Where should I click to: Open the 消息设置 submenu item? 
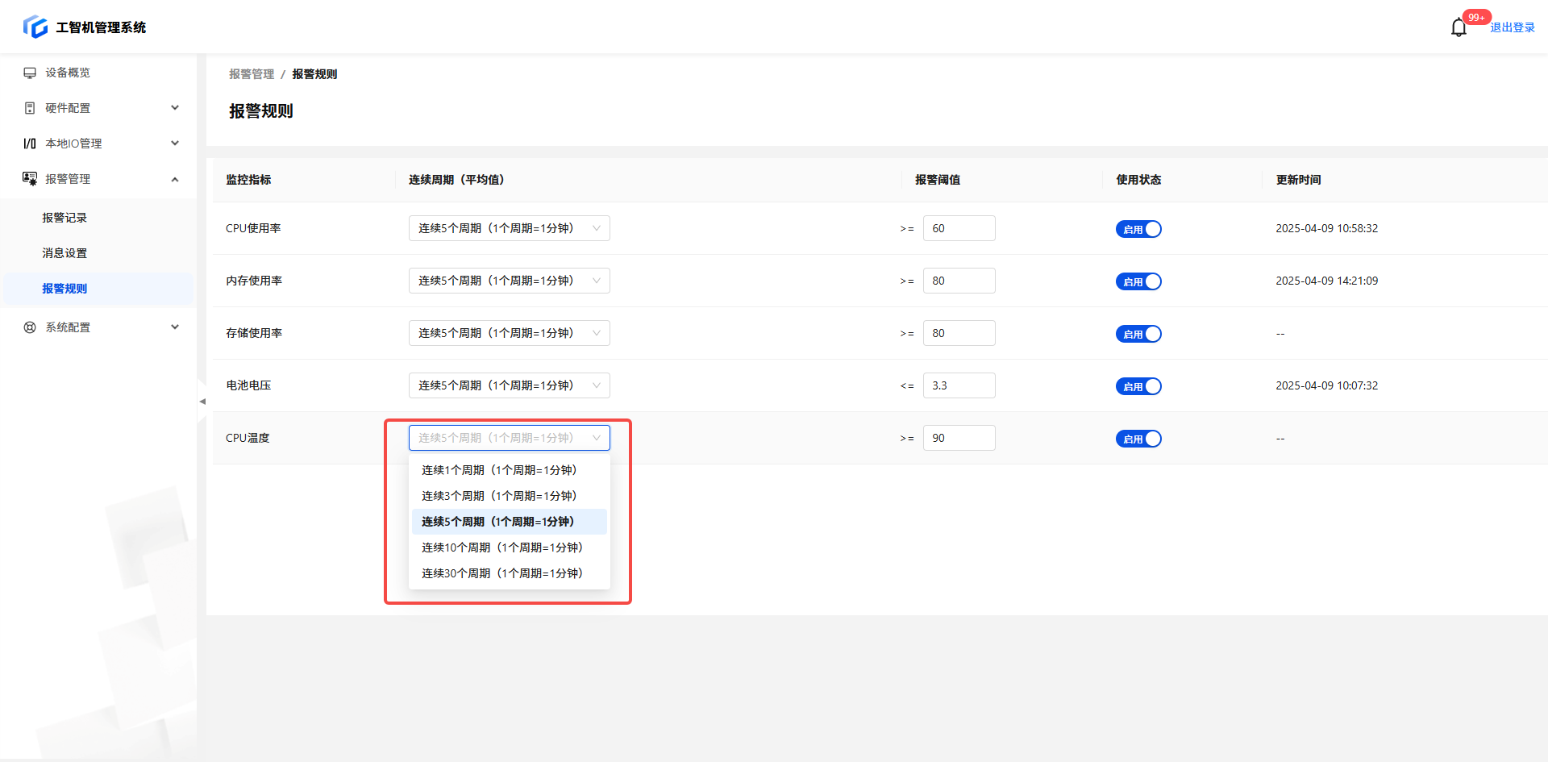(x=64, y=253)
